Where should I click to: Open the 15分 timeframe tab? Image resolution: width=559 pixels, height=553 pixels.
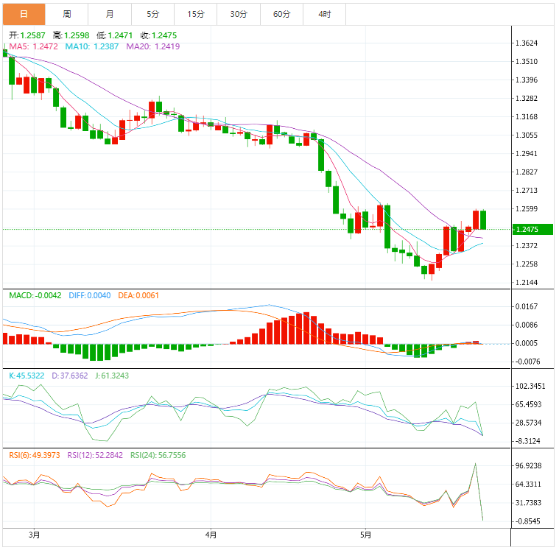click(x=196, y=14)
